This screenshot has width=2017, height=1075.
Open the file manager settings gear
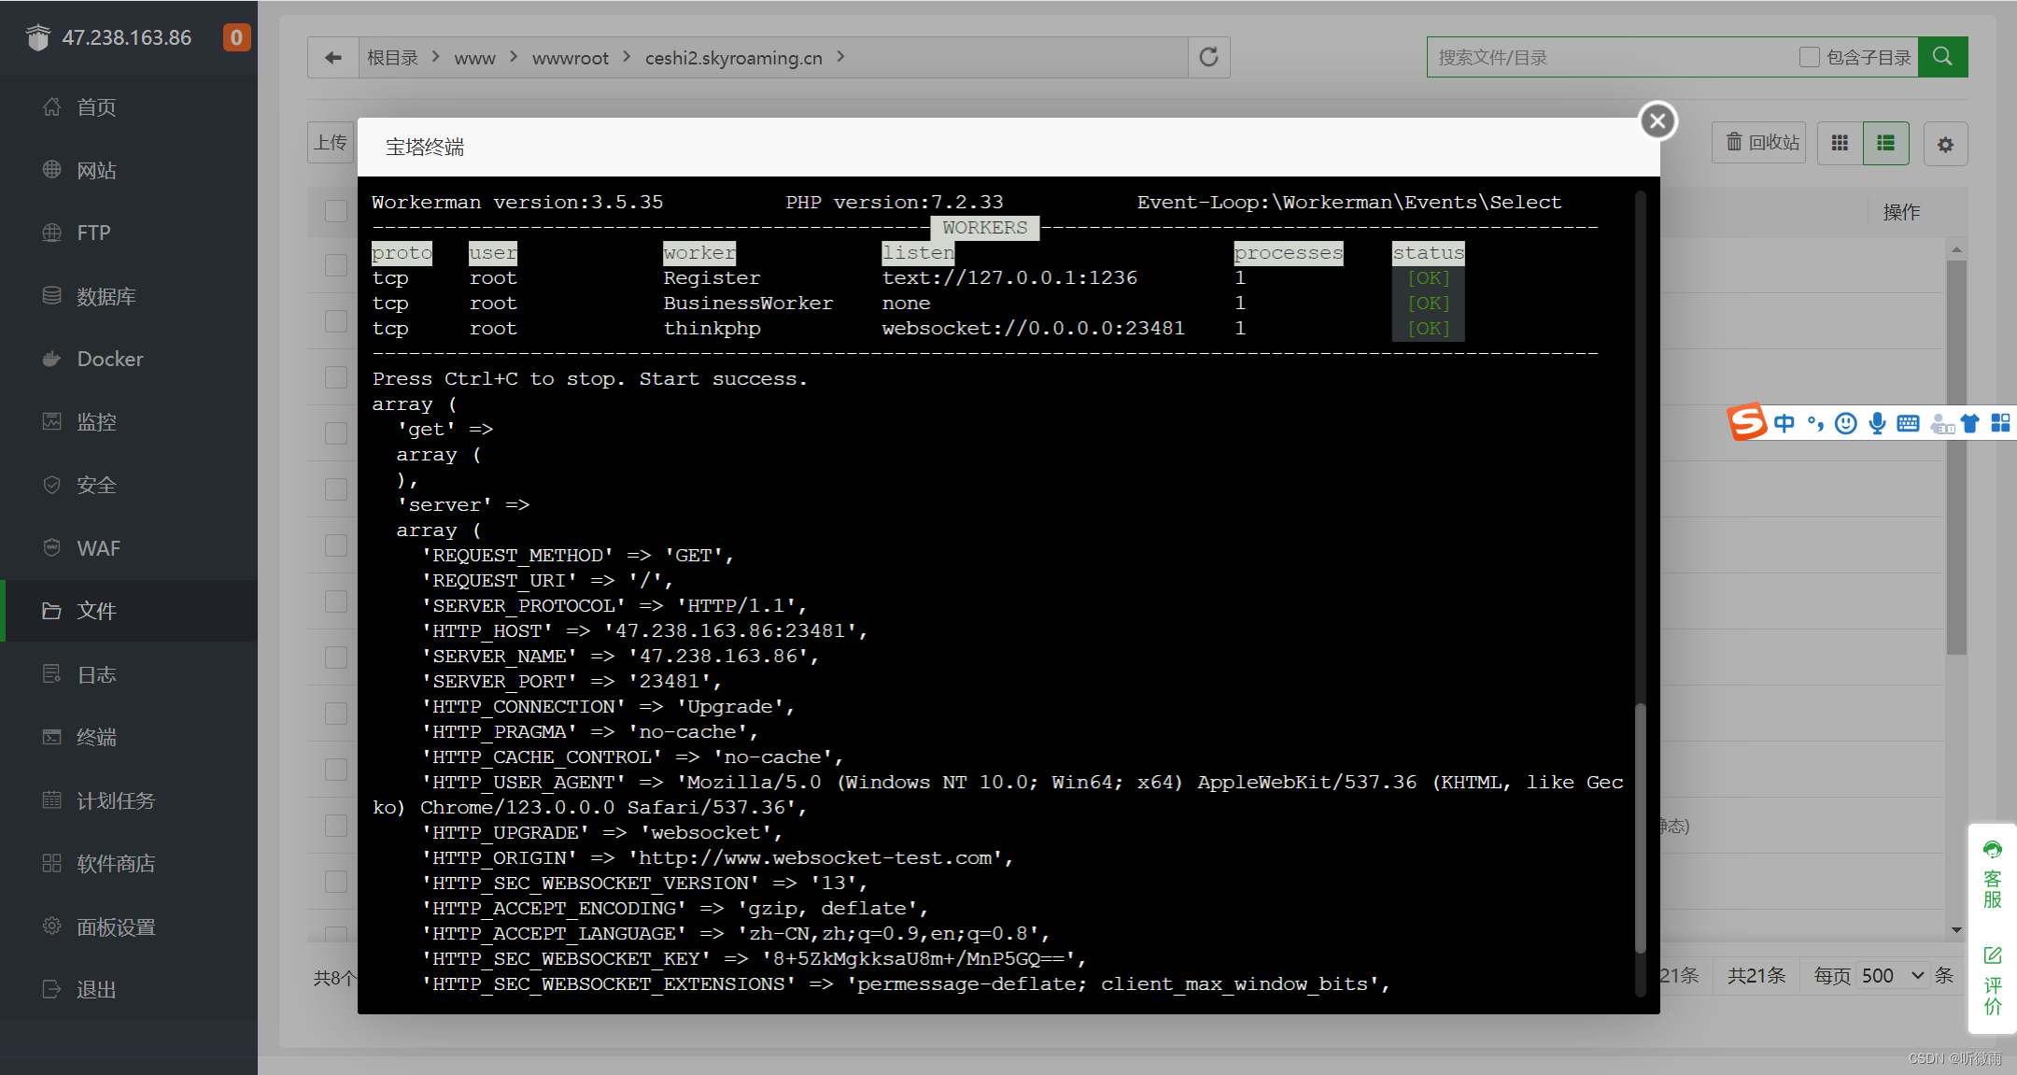[1945, 145]
